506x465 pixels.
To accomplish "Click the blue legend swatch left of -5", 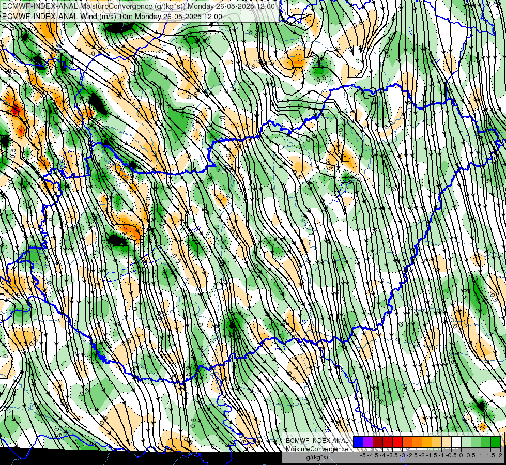I will pos(358,442).
